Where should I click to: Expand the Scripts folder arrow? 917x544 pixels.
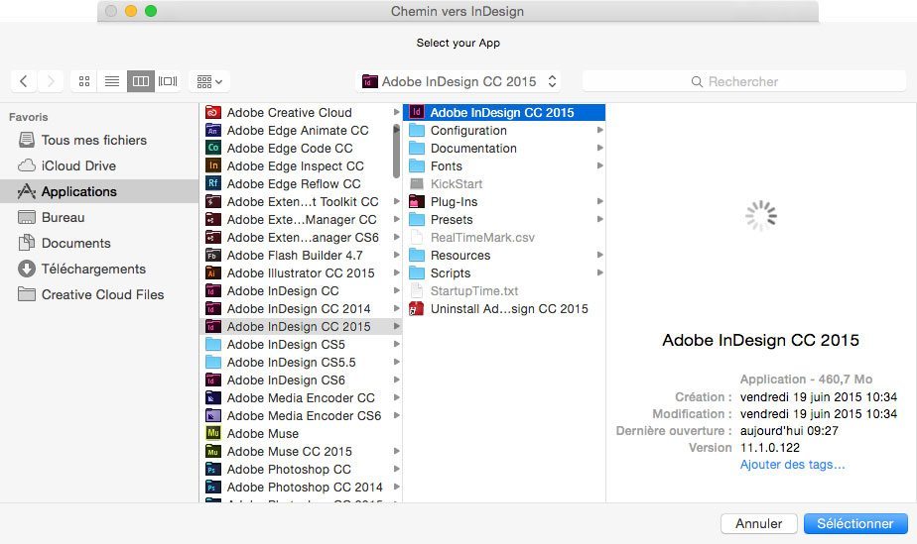pos(599,272)
